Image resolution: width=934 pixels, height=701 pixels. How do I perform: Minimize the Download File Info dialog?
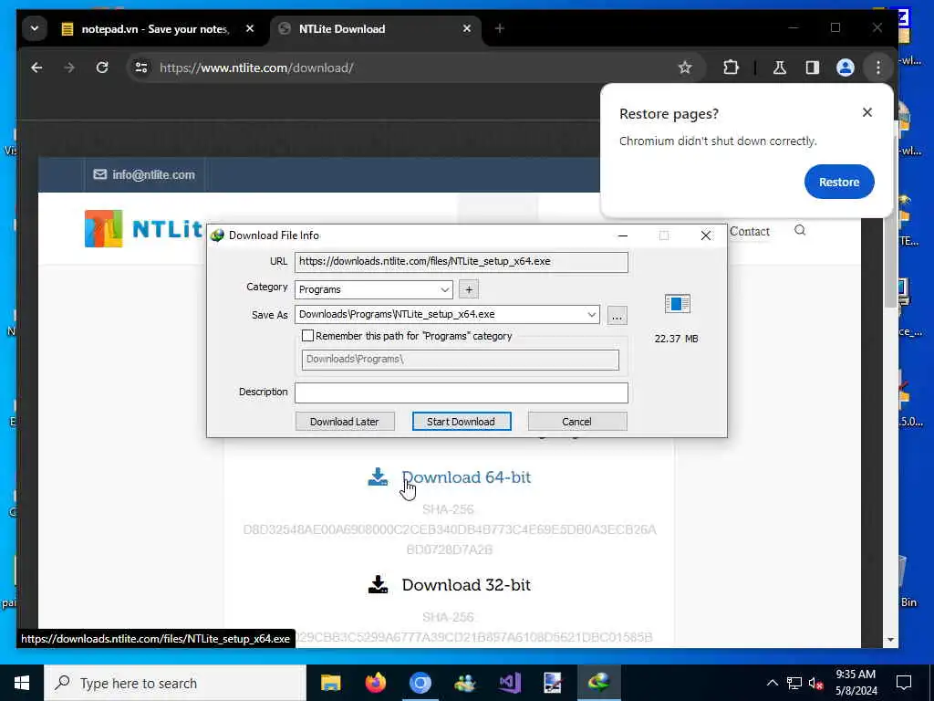click(x=623, y=235)
